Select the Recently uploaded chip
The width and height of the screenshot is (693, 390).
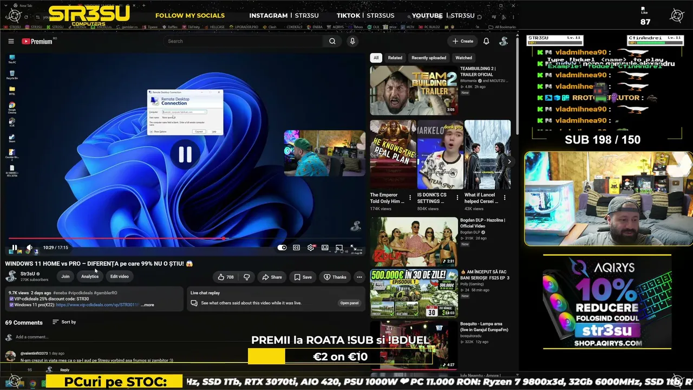[x=429, y=57]
